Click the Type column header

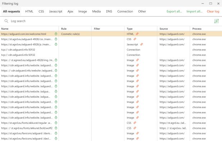point(130,29)
